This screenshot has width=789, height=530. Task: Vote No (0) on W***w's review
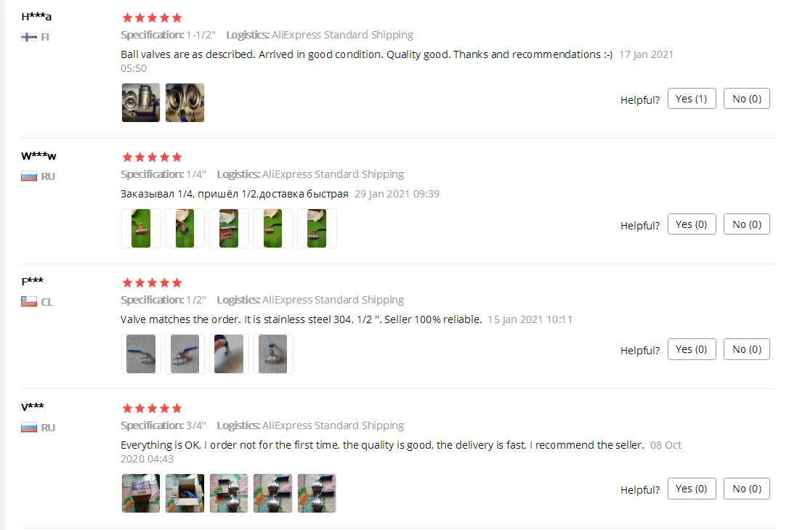pos(747,224)
